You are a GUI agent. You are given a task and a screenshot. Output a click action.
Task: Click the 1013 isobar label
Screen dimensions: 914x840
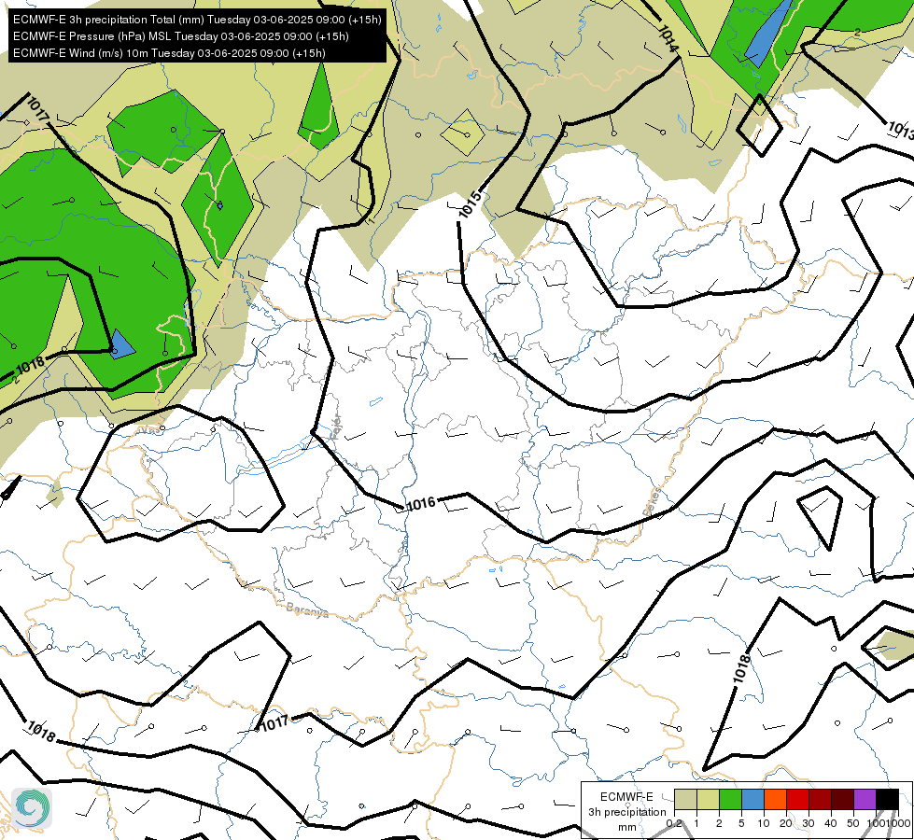tap(900, 130)
